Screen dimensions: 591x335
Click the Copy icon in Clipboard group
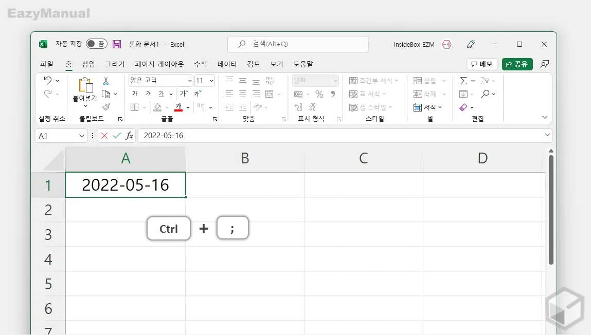click(x=105, y=94)
